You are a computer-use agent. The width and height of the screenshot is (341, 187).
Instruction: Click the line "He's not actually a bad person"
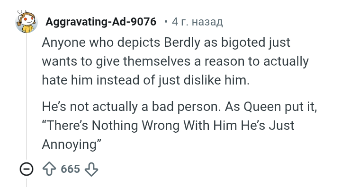click(x=131, y=107)
